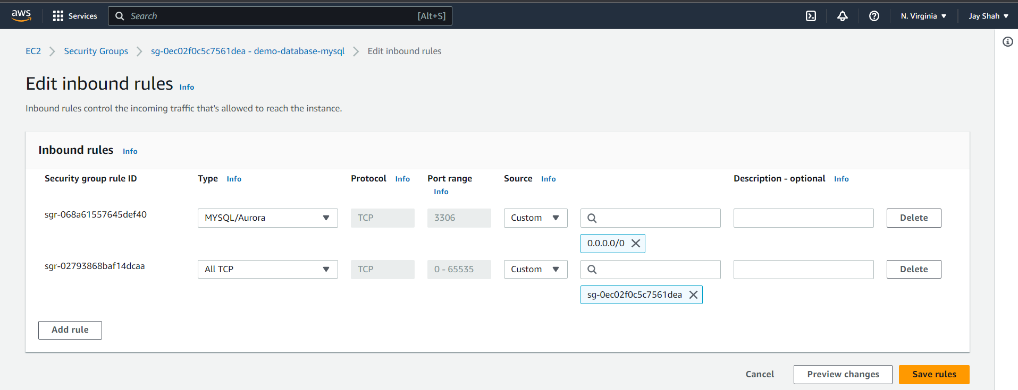Open the help question mark icon

click(x=874, y=16)
